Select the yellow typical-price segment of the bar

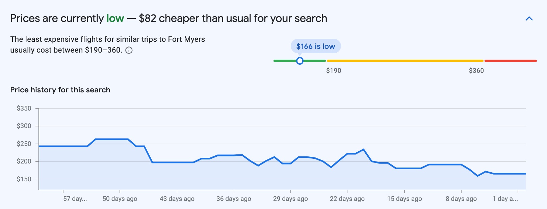coord(405,61)
